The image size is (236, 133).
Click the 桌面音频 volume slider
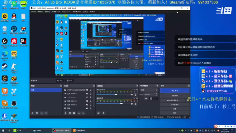[113, 104]
